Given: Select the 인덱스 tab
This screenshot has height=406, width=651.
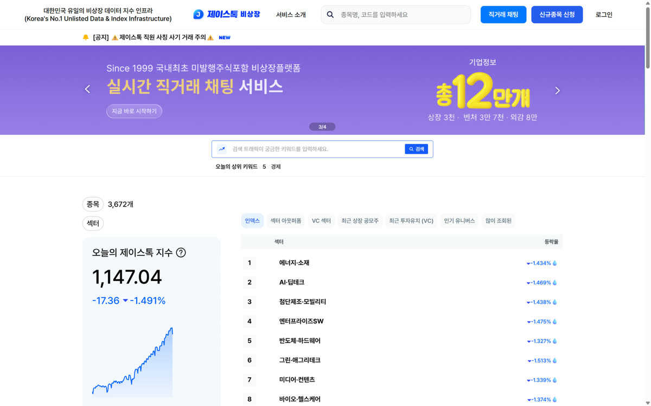Looking at the screenshot, I should coord(252,221).
